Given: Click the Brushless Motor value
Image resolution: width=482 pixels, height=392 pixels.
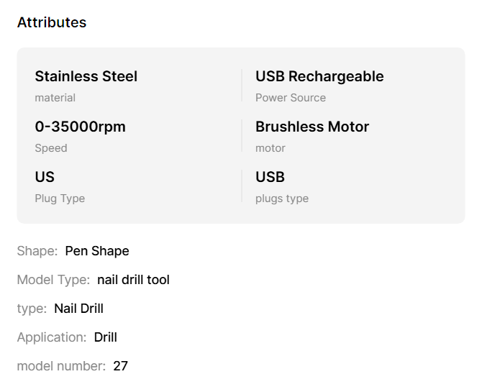Looking at the screenshot, I should [312, 127].
